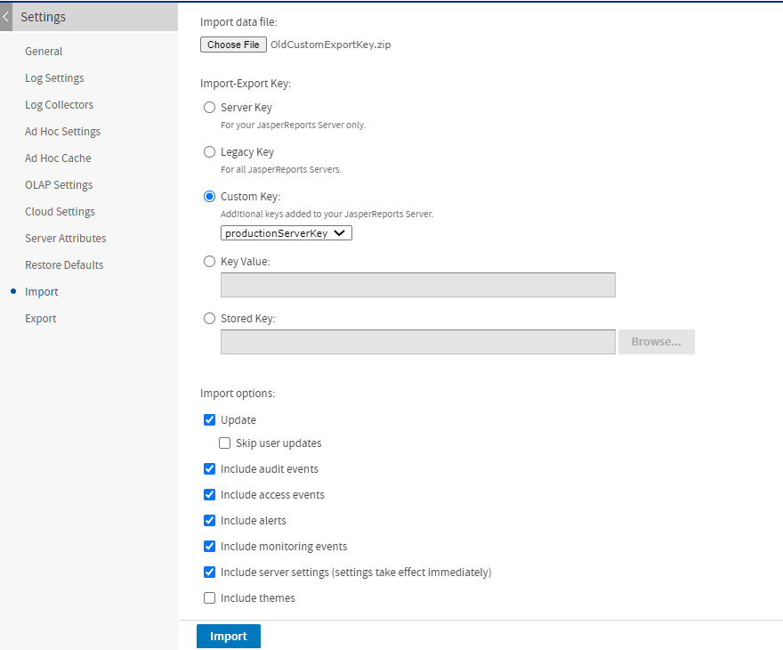Open the General settings page
The image size is (783, 650).
point(44,52)
